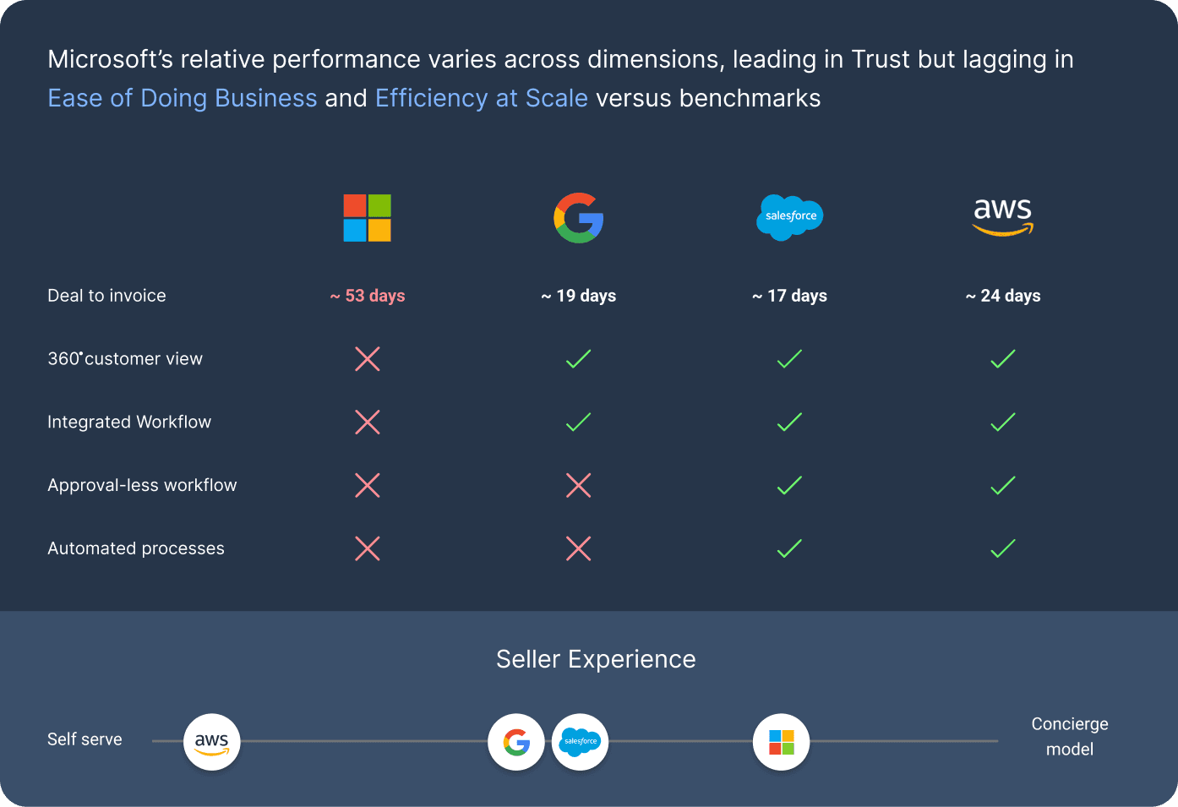Click the "Efficiency at Scale" highlighted text
1178x807 pixels.
pyautogui.click(x=482, y=98)
